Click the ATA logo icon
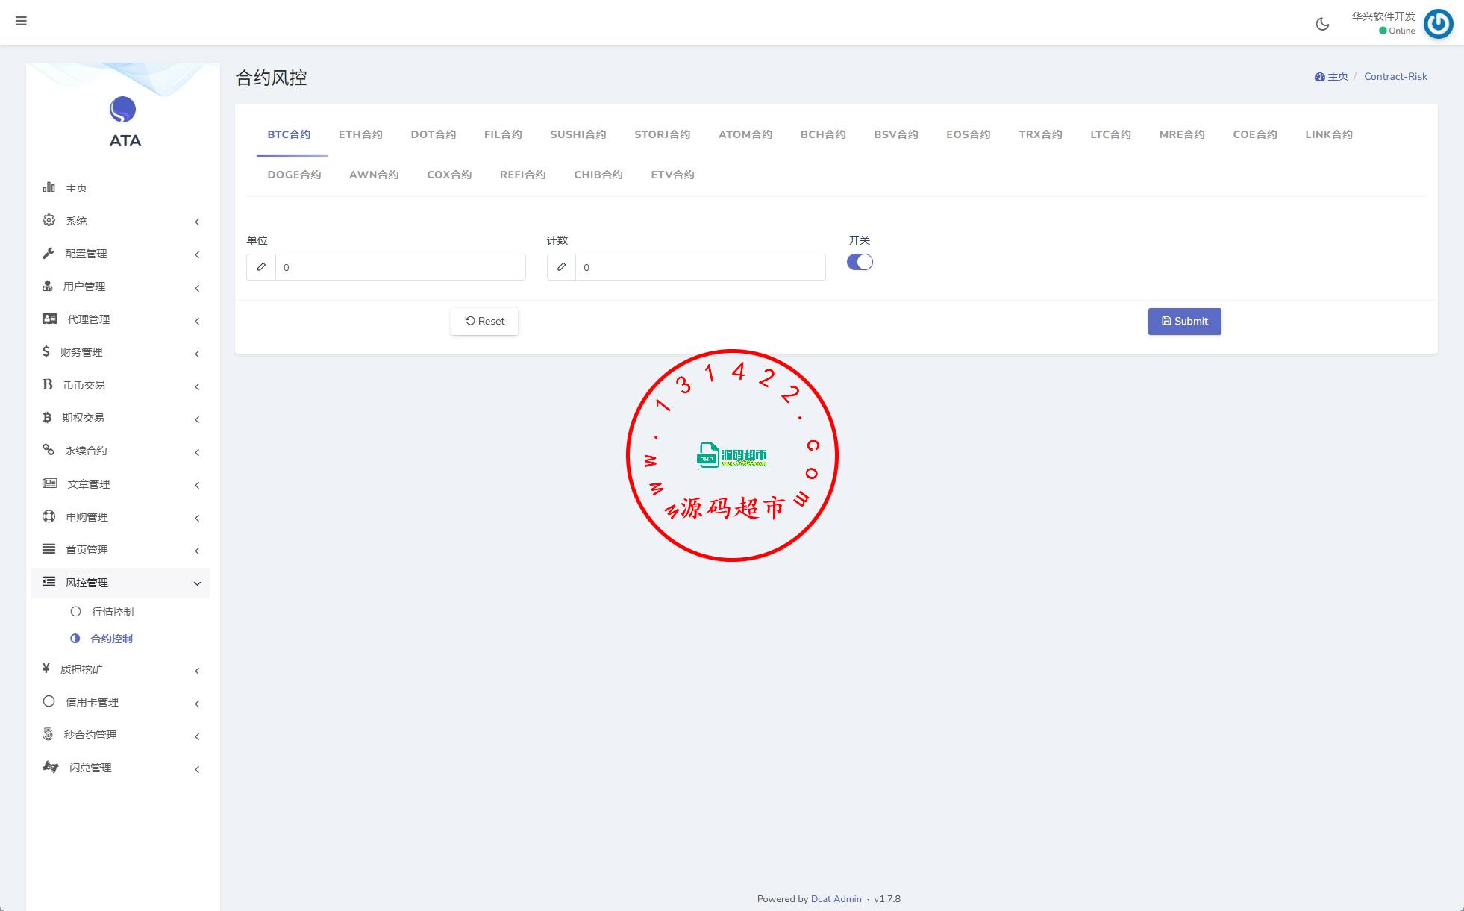 click(x=122, y=110)
